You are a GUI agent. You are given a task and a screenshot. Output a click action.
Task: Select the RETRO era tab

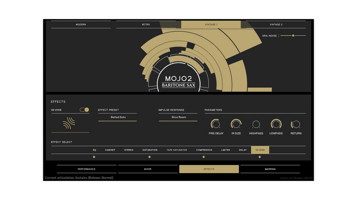(x=146, y=24)
